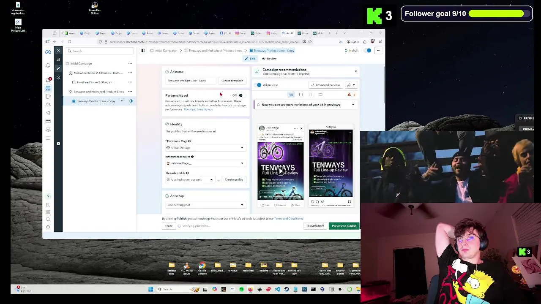Open the sidebar icon with the red 2 badge

(x=48, y=80)
